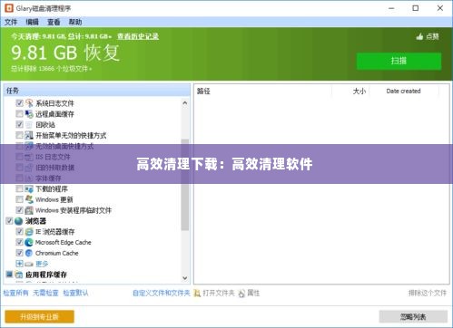The width and height of the screenshot is (453, 328).
Task: Click the 检查默认 link
Action: click(x=75, y=293)
